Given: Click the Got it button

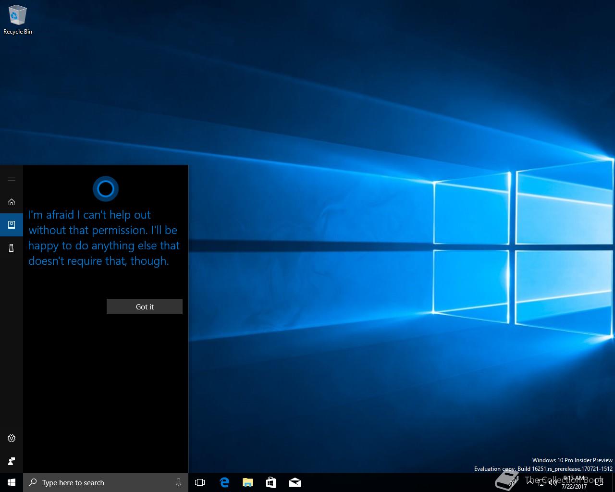Looking at the screenshot, I should tap(145, 307).
